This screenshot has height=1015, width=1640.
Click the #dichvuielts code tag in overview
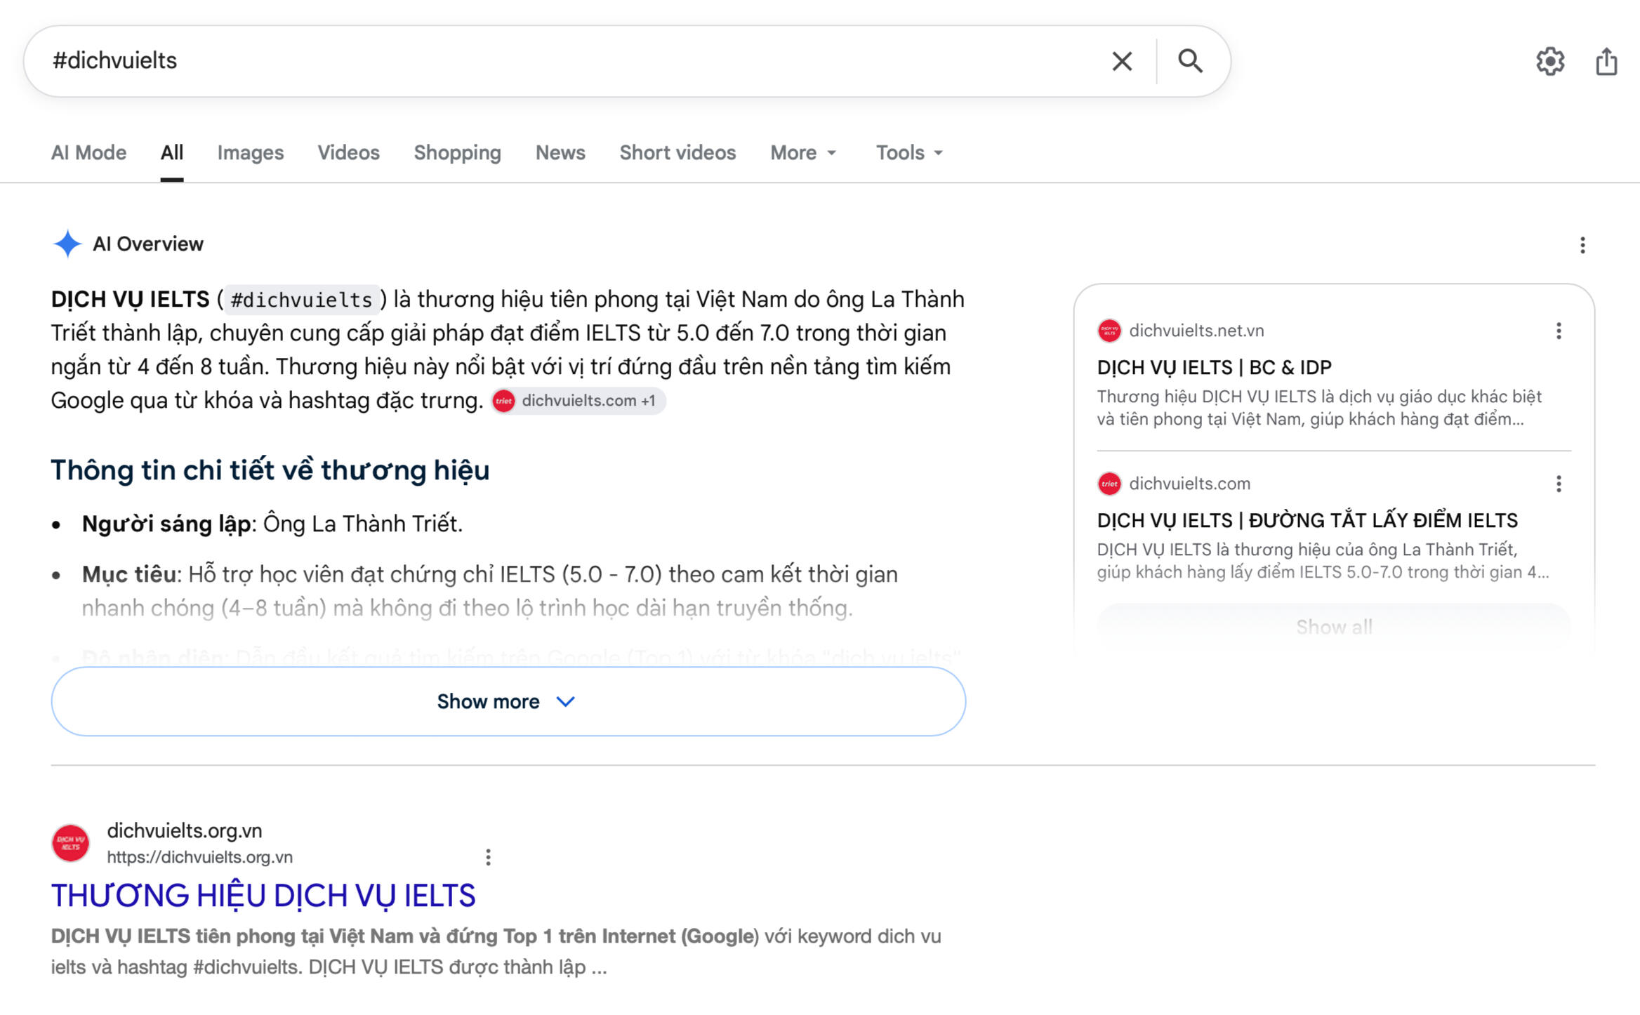pyautogui.click(x=301, y=300)
